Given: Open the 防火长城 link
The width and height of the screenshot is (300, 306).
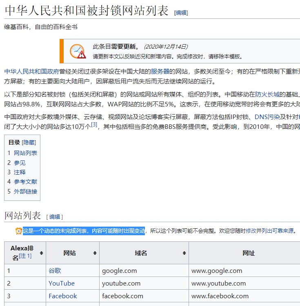Looking at the screenshot, I should [267, 94].
